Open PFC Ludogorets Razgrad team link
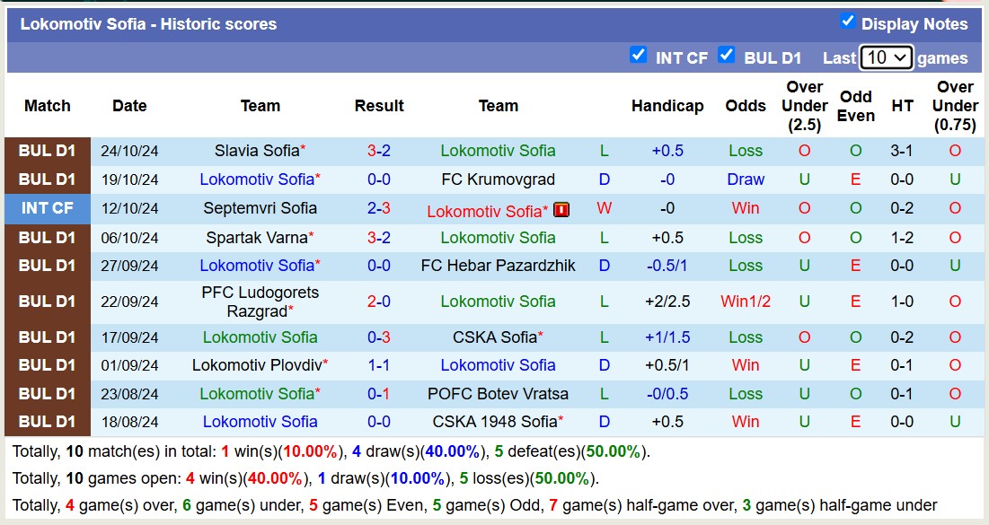Image resolution: width=989 pixels, height=525 pixels. 260,301
